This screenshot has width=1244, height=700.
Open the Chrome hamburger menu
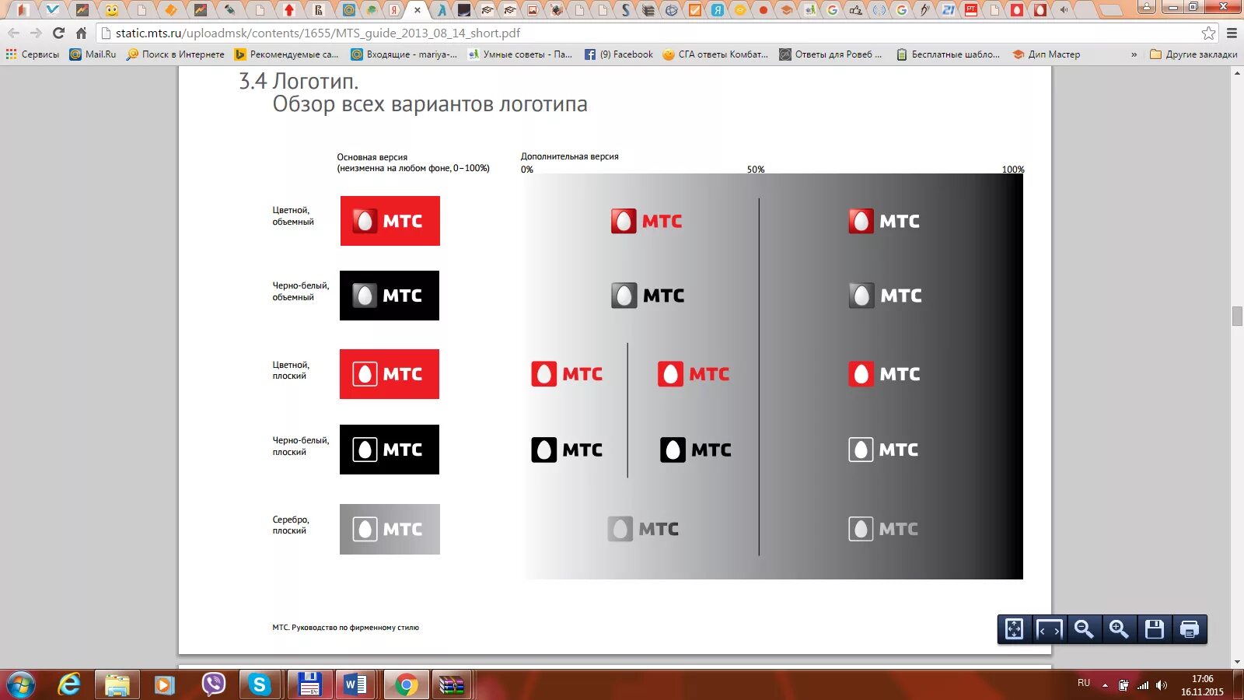pos(1232,33)
